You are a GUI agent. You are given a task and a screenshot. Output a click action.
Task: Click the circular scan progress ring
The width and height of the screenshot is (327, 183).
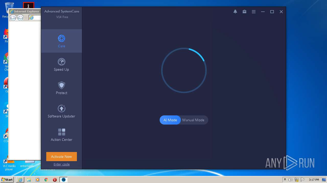pos(184,70)
